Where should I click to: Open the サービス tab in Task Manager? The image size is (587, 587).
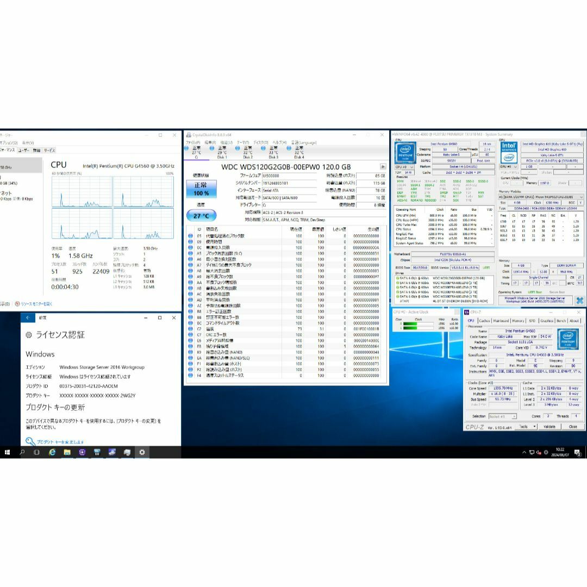tap(49, 150)
